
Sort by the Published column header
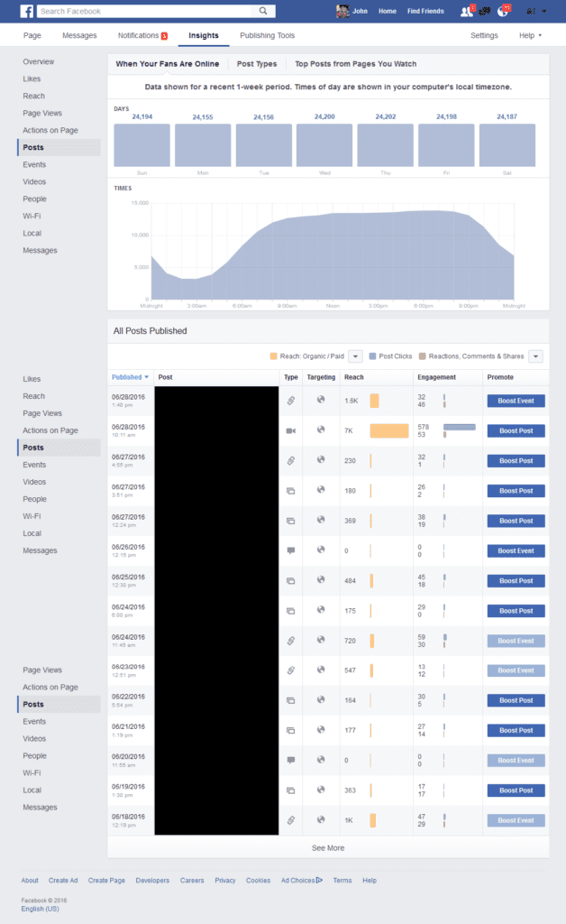coord(130,377)
